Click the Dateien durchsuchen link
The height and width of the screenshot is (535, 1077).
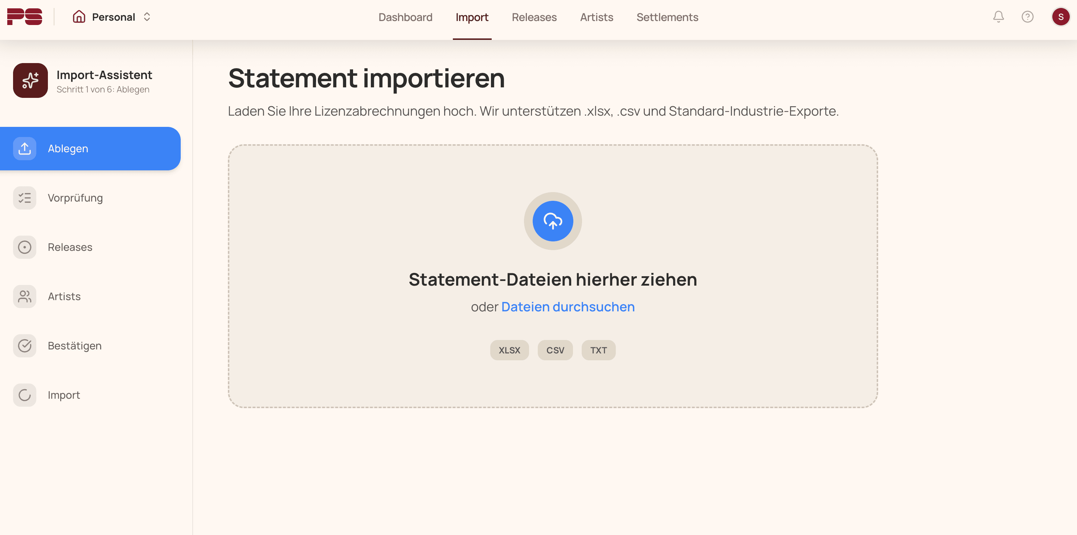tap(568, 307)
